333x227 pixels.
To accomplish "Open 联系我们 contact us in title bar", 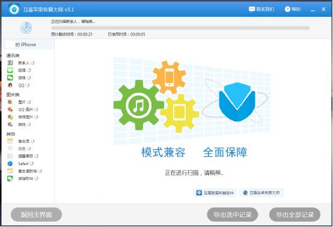I will click(x=261, y=9).
